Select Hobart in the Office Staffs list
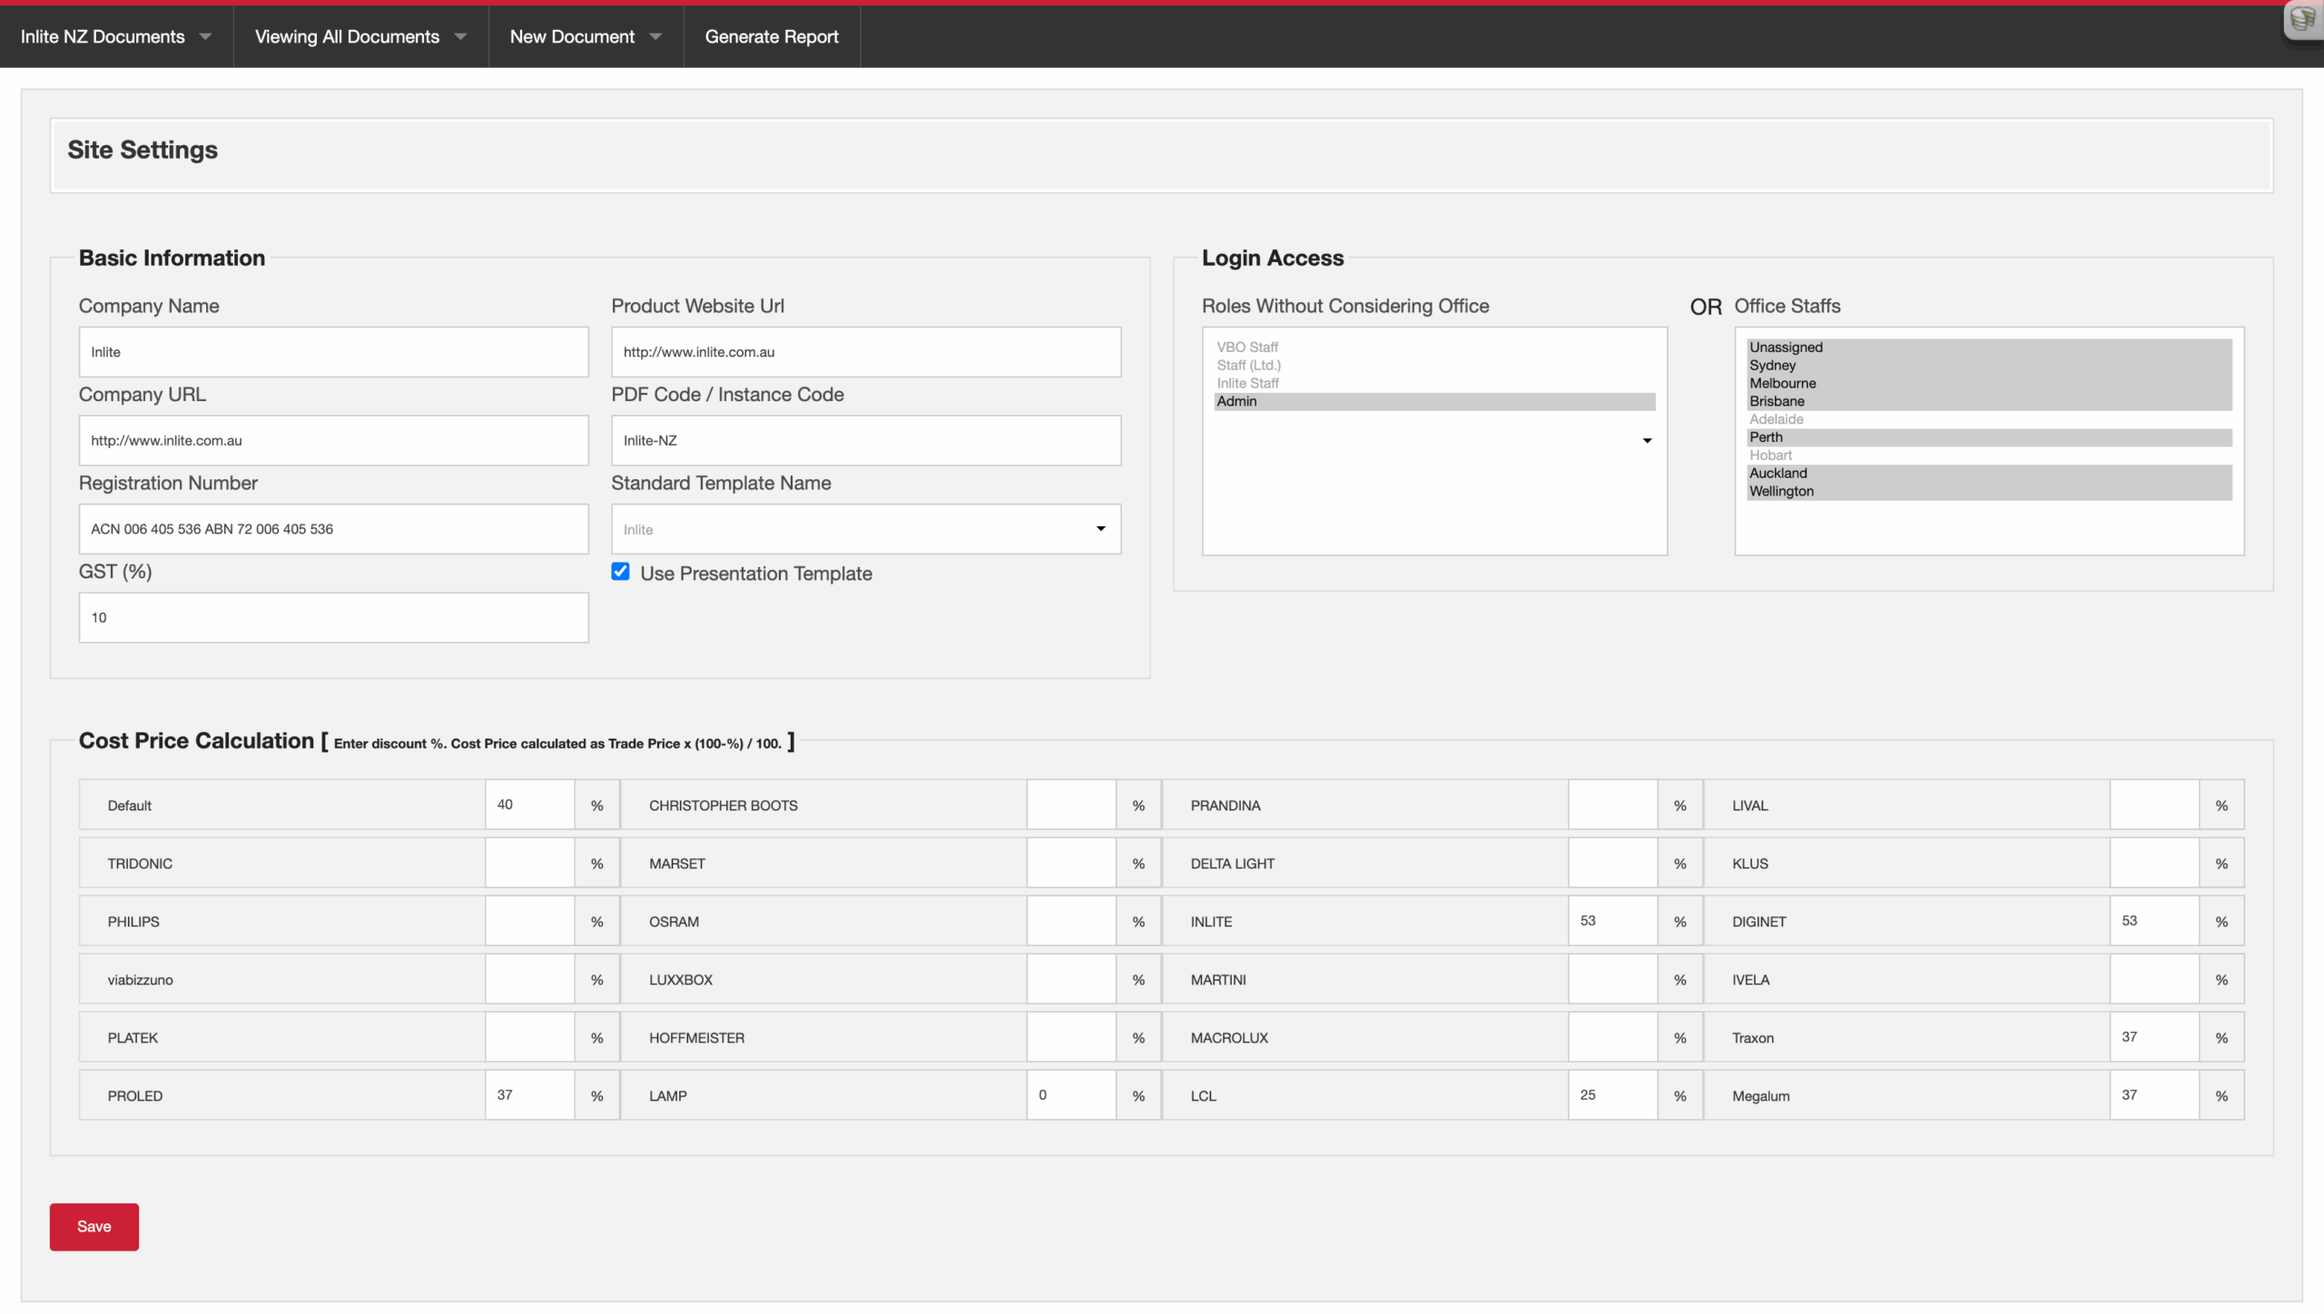This screenshot has height=1314, width=2324. 1990,456
